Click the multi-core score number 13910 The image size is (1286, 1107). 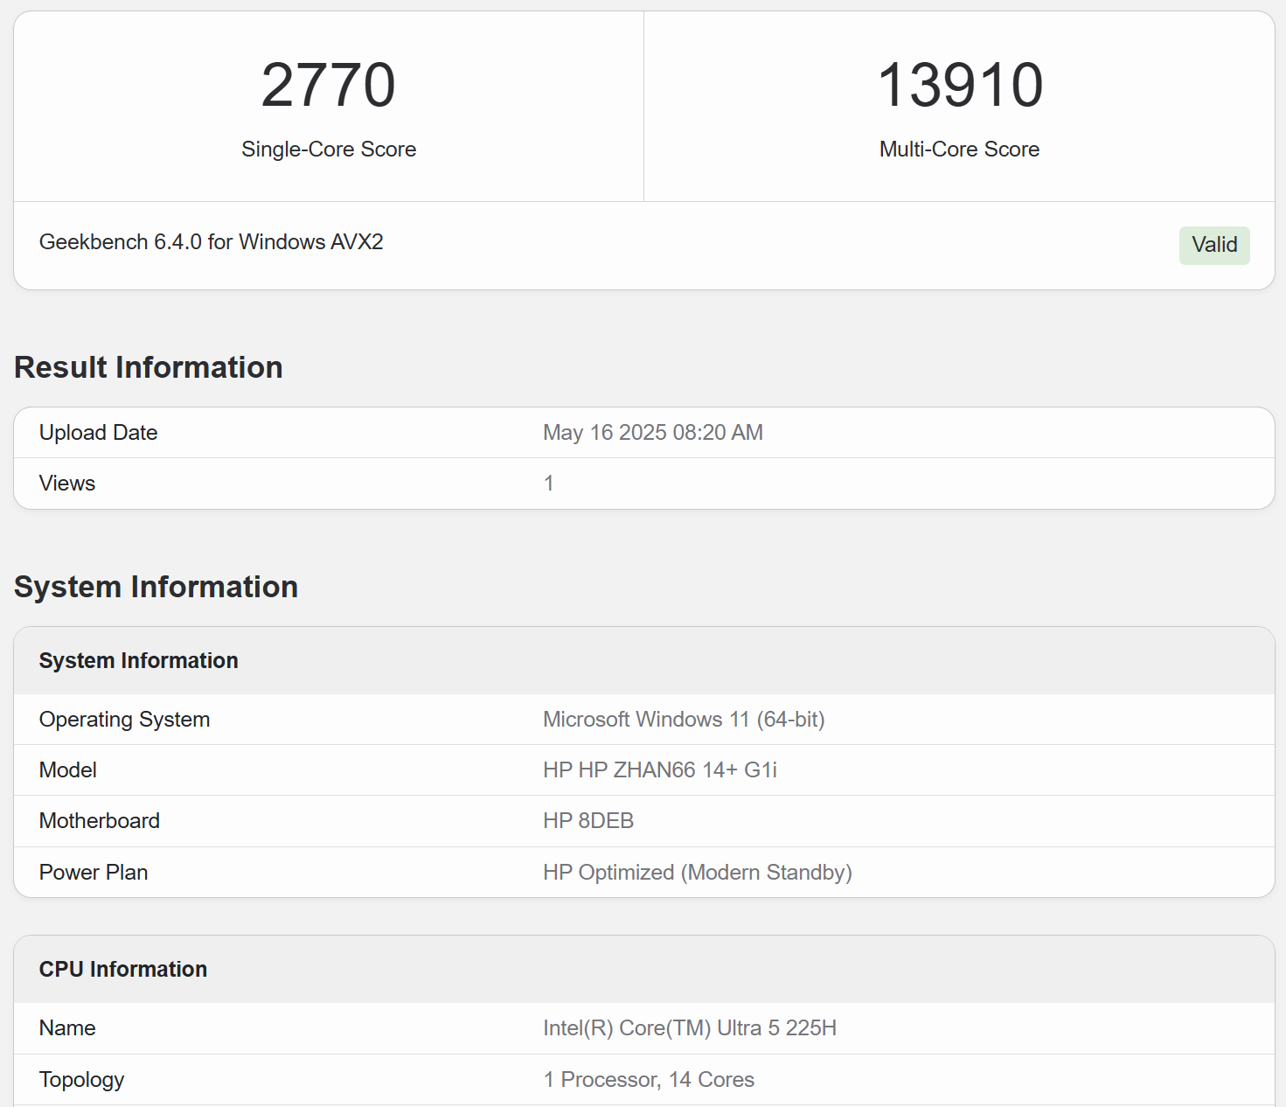click(959, 86)
